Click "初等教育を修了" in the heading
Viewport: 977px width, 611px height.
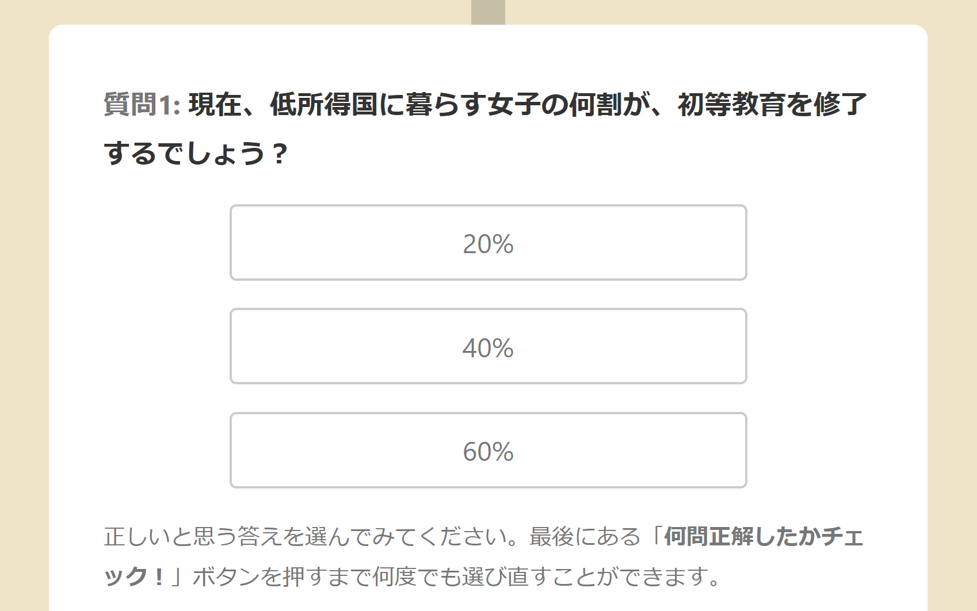(772, 105)
